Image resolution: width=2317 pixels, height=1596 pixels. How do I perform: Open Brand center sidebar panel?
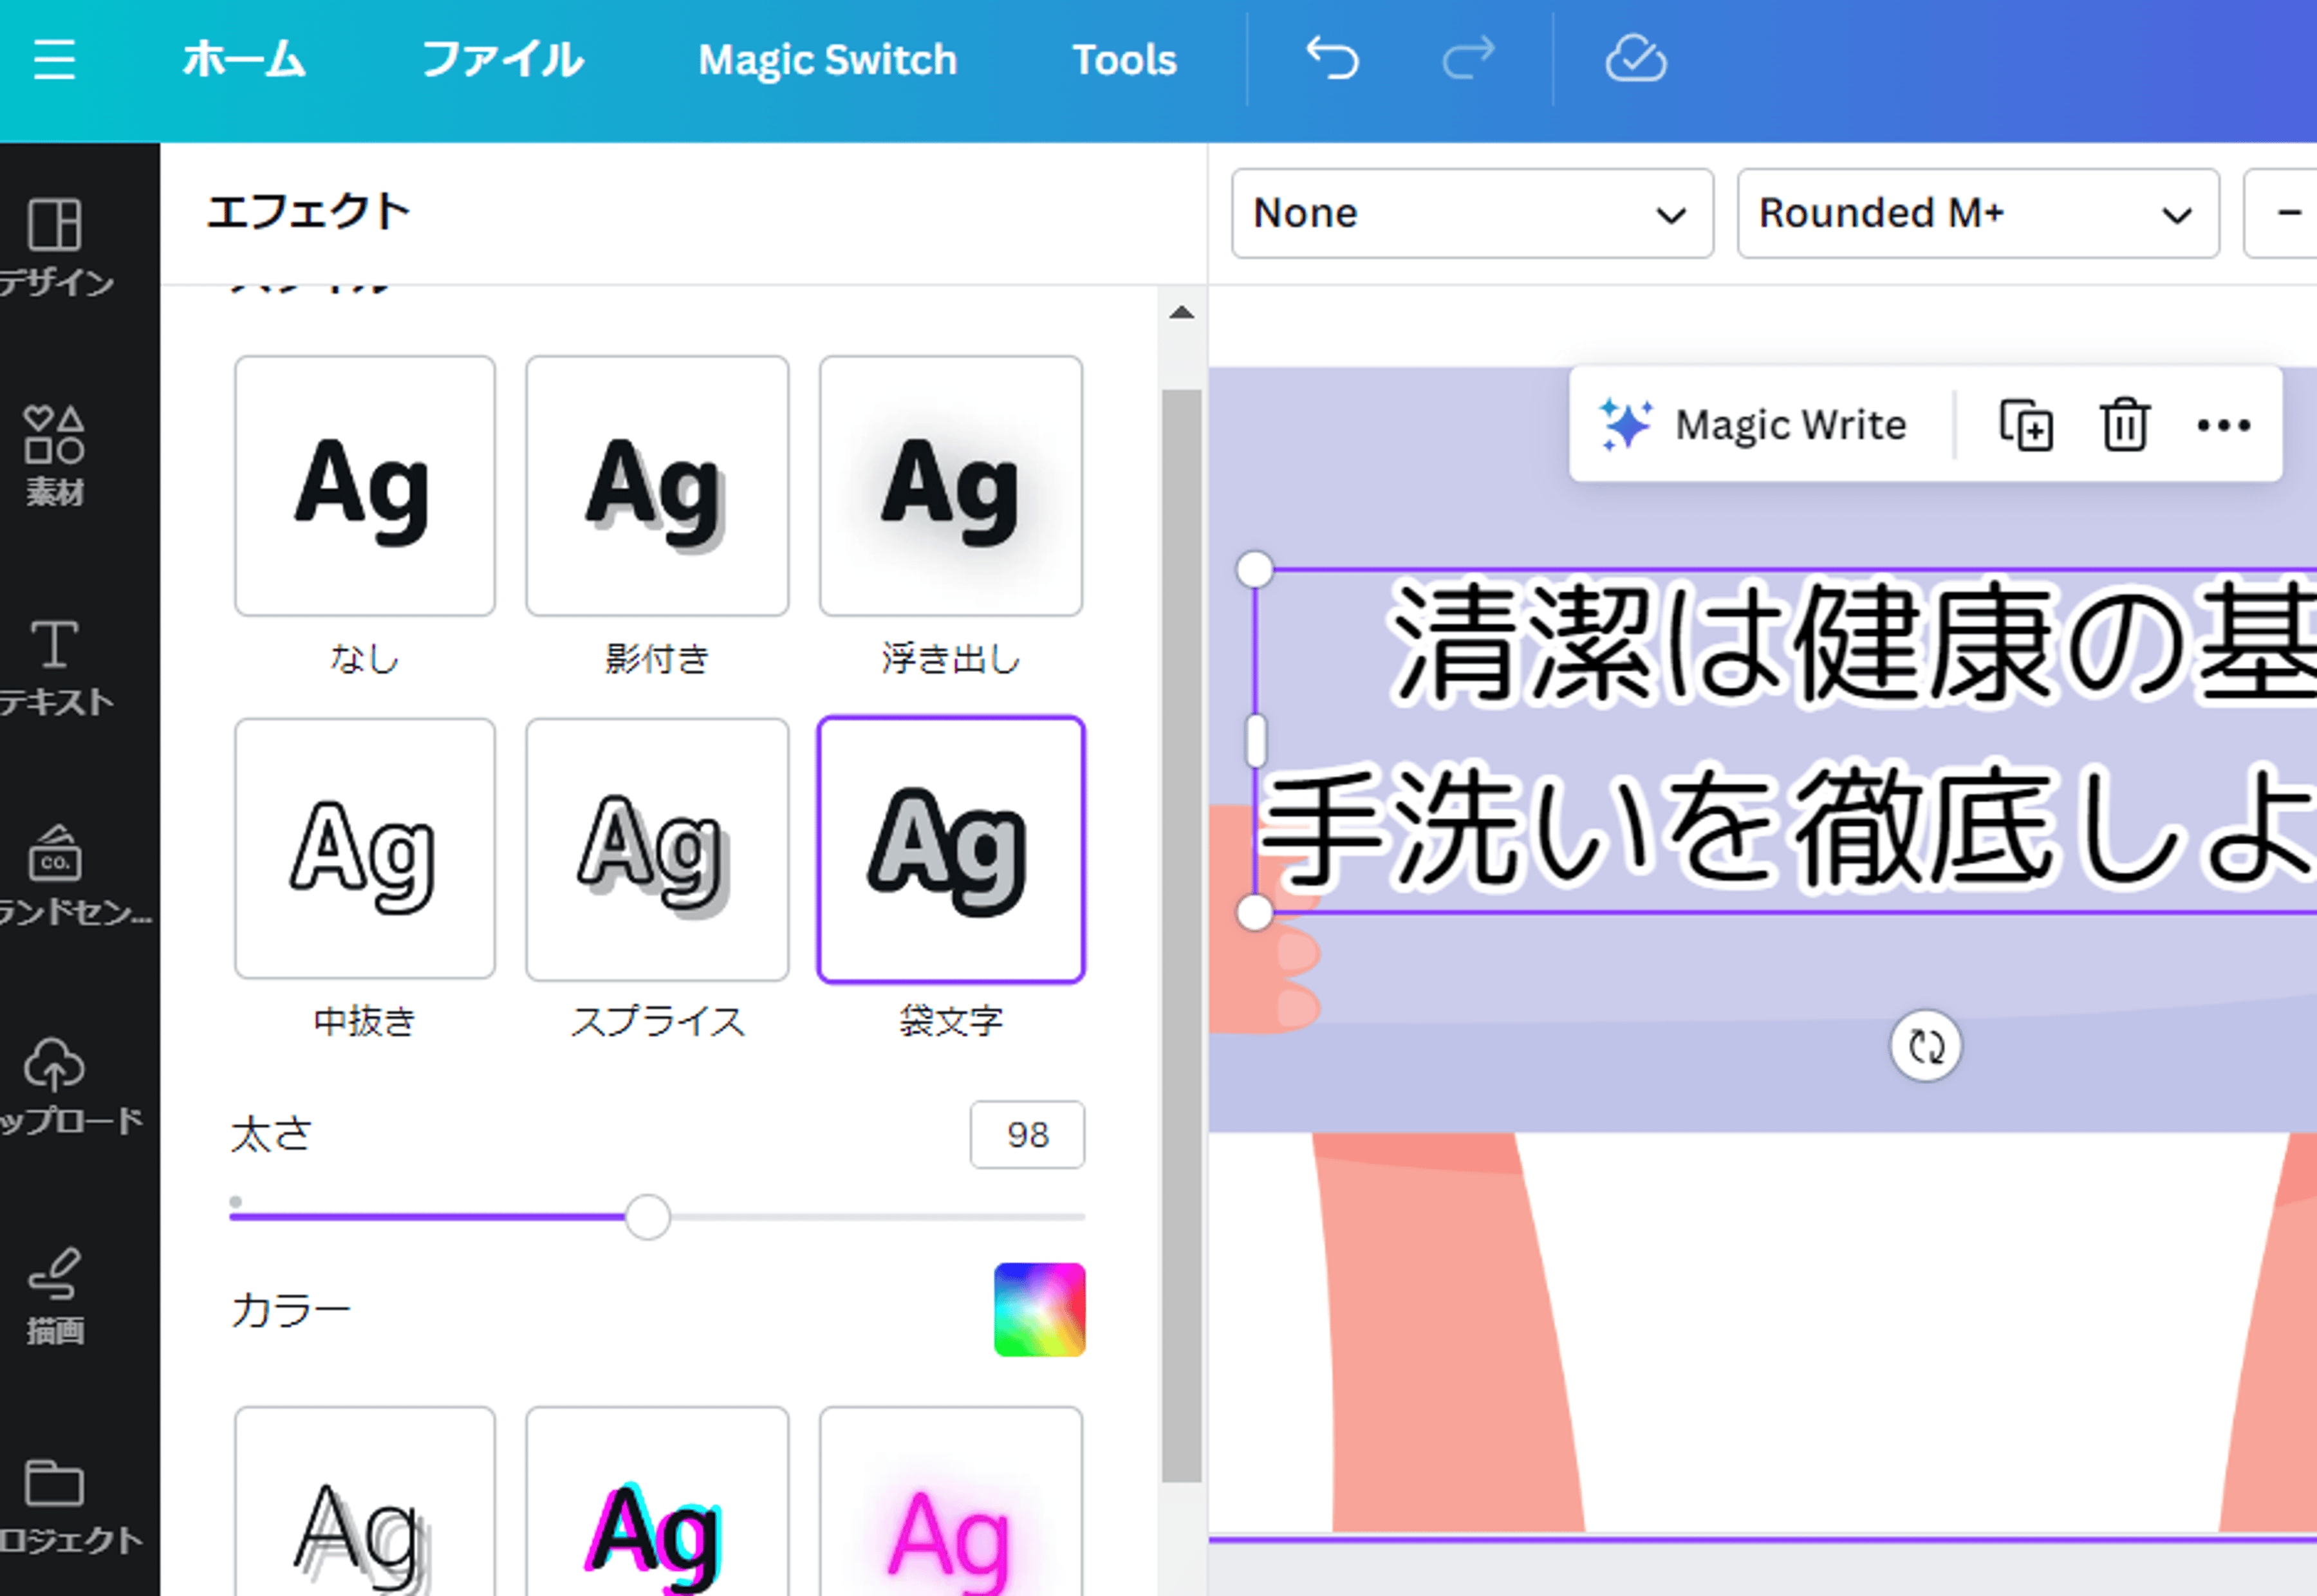tap(75, 876)
